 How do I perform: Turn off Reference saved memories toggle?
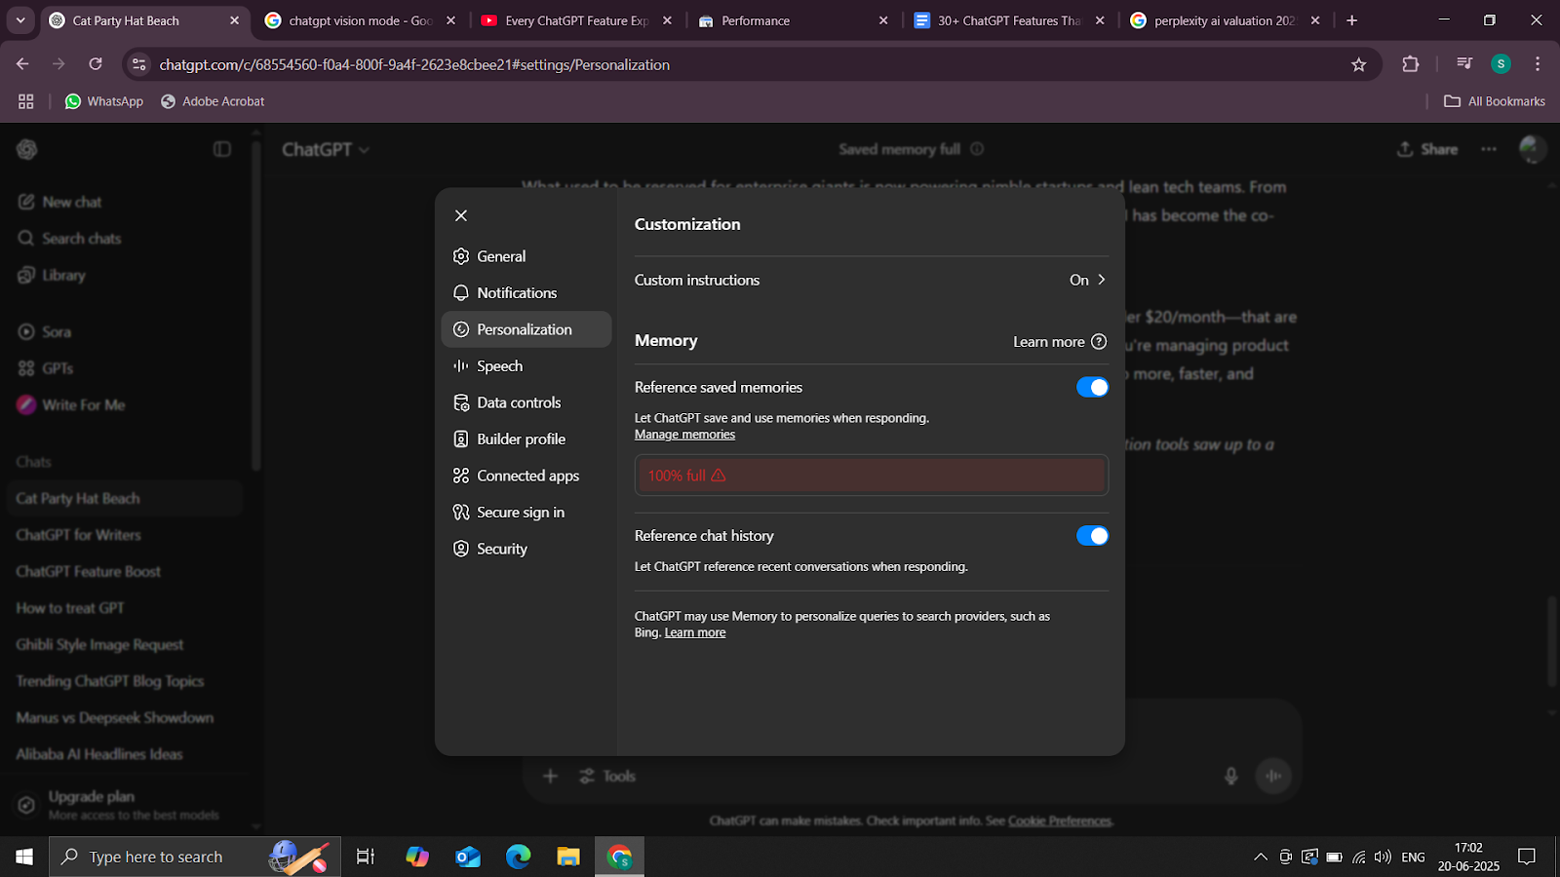(1092, 387)
